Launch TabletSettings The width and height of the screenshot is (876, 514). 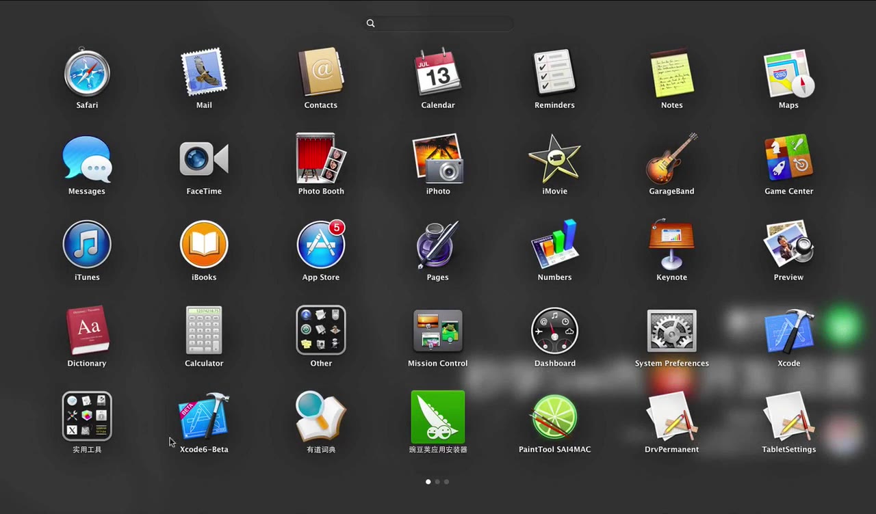[x=788, y=416]
